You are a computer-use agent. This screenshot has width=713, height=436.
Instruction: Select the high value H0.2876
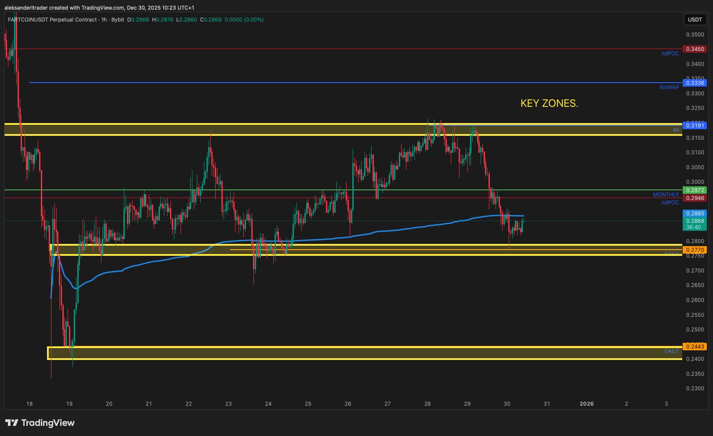click(163, 20)
